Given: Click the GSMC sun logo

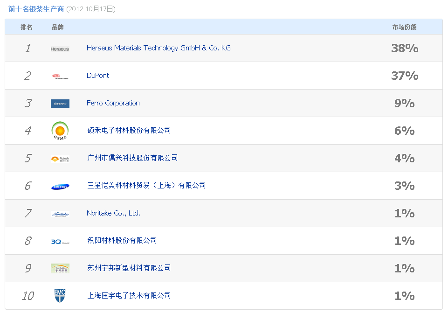Looking at the screenshot, I should coord(60,131).
